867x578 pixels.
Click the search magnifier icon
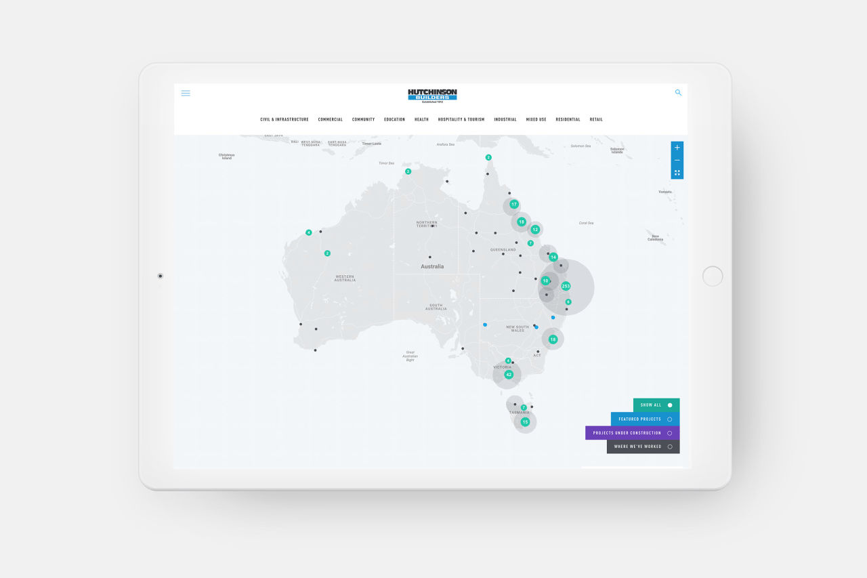(678, 93)
